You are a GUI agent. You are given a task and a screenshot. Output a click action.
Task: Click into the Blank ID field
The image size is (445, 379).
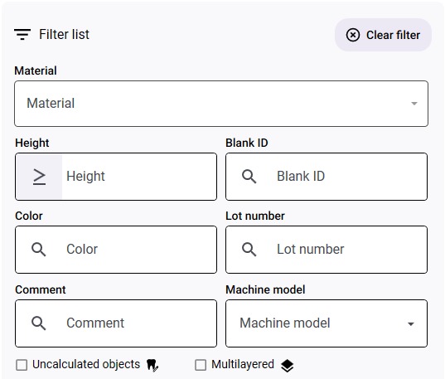pyautogui.click(x=326, y=177)
